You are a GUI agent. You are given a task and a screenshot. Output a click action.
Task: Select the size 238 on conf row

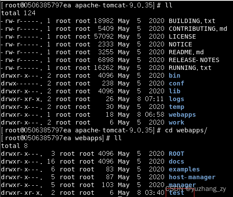pyautogui.click(x=108, y=83)
